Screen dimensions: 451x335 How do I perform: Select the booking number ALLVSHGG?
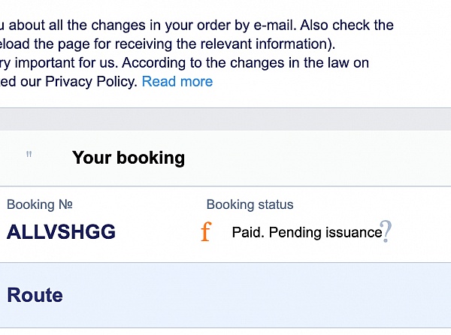(61, 232)
